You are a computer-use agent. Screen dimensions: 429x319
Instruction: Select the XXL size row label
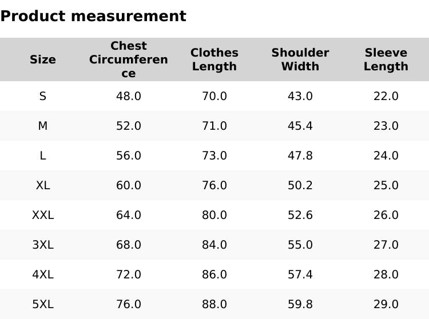(43, 215)
